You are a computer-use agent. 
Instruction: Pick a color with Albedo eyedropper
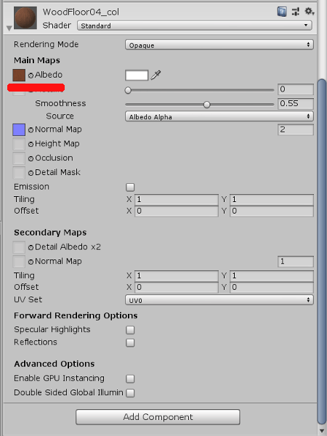point(156,75)
